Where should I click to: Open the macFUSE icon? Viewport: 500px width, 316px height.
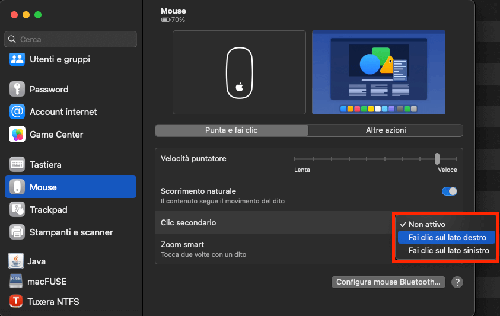click(16, 281)
